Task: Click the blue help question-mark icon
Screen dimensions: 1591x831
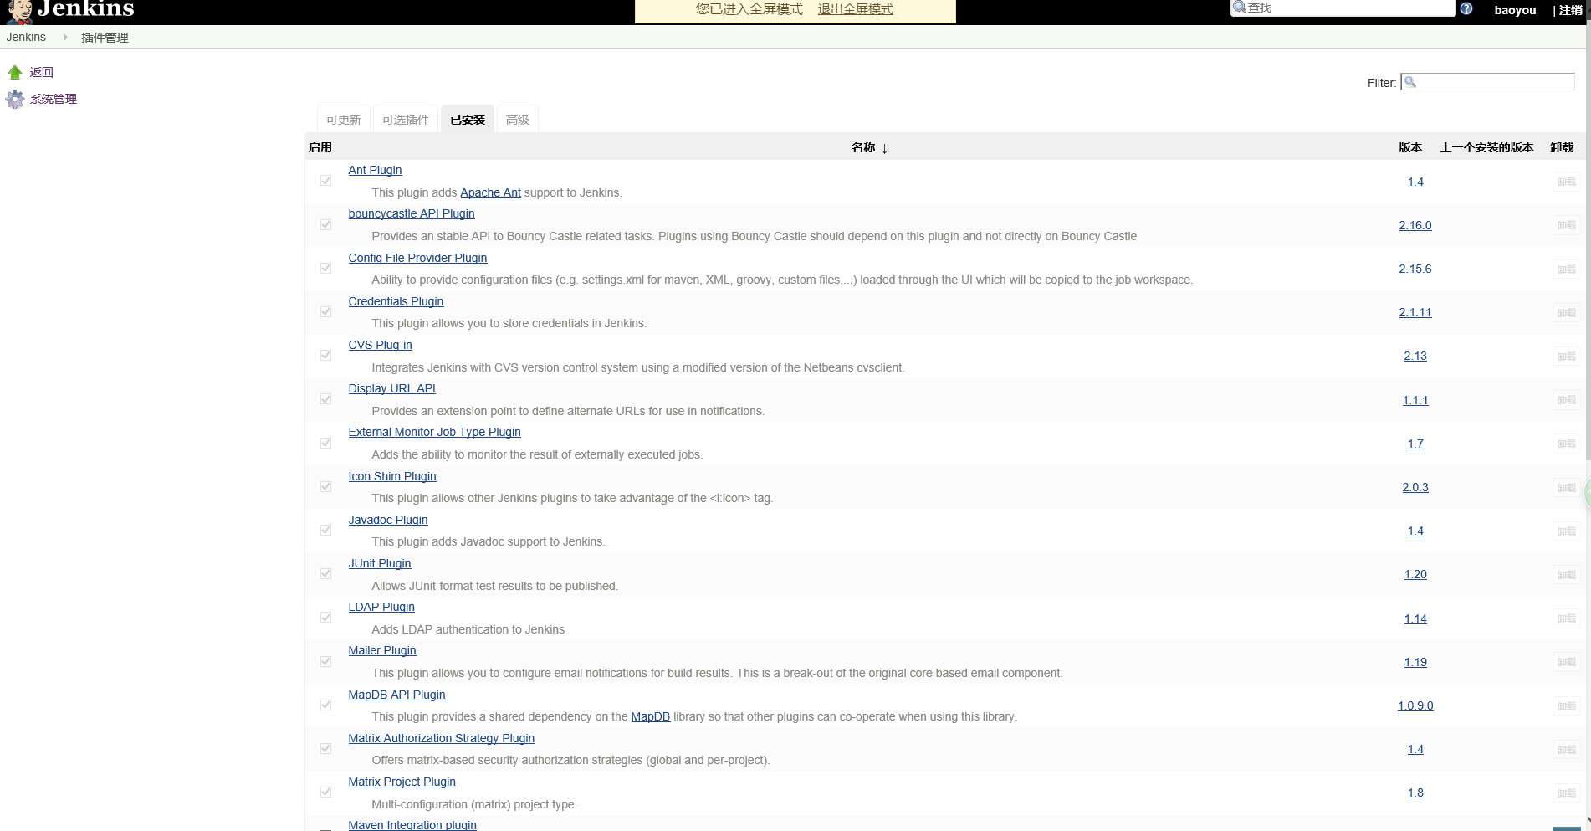Action: [x=1466, y=8]
